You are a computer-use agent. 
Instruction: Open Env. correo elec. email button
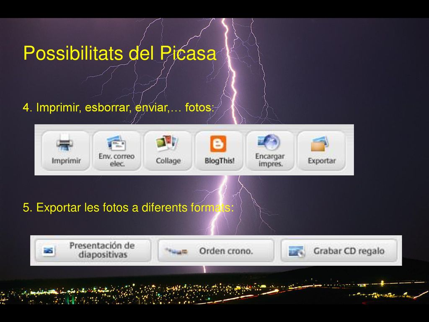pyautogui.click(x=117, y=151)
